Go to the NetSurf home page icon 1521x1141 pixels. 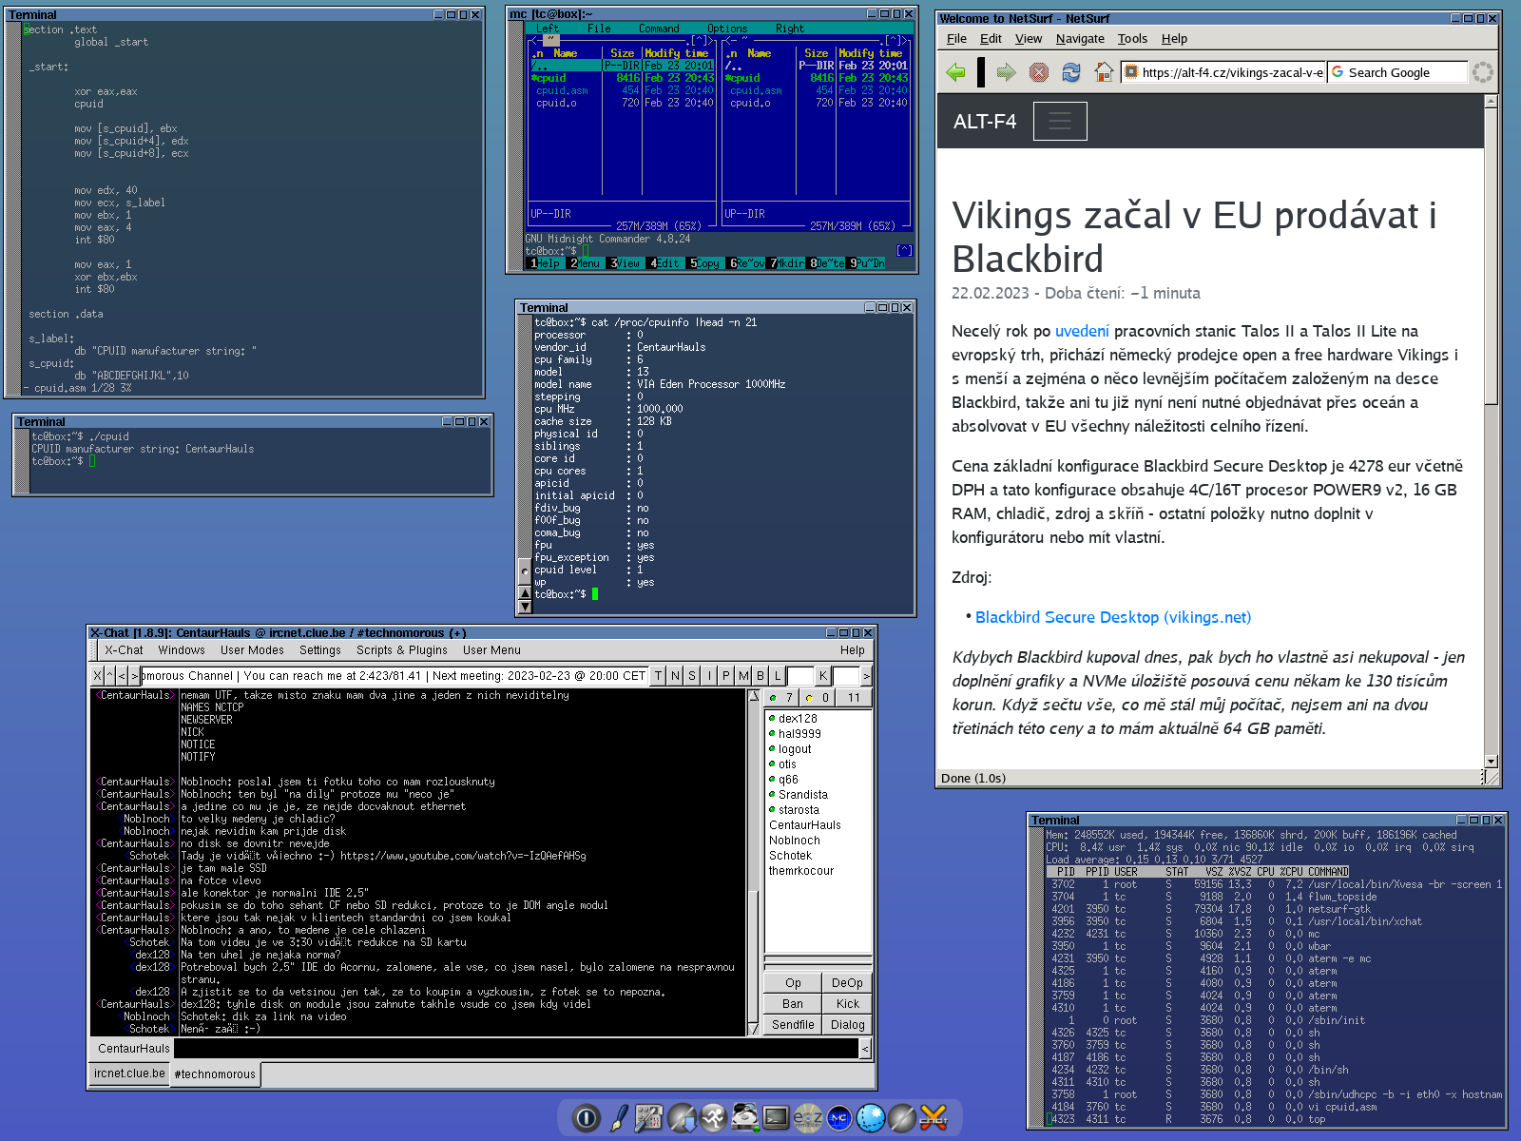coord(1103,72)
